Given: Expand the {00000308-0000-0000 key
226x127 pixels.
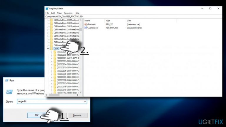Looking at the screenshot, I should click(x=51, y=74).
